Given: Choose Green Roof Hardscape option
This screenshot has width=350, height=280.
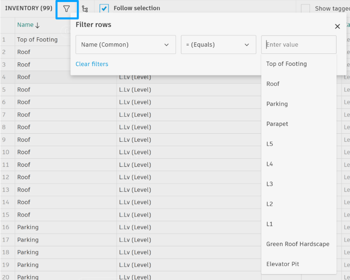Looking at the screenshot, I should (298, 244).
